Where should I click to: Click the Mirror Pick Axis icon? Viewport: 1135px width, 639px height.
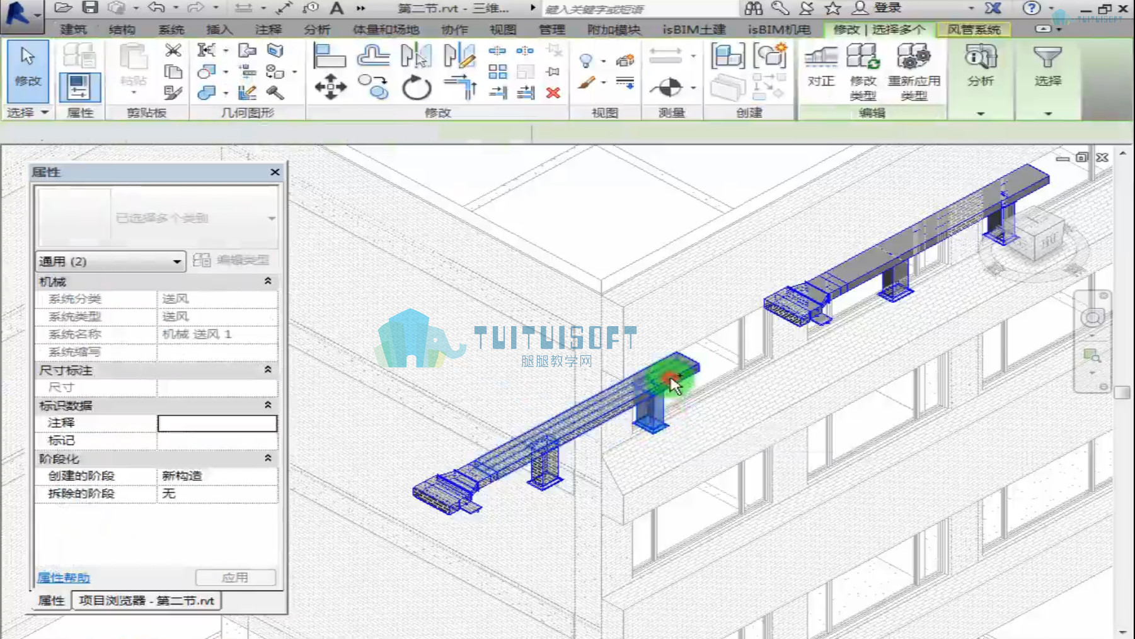(417, 56)
